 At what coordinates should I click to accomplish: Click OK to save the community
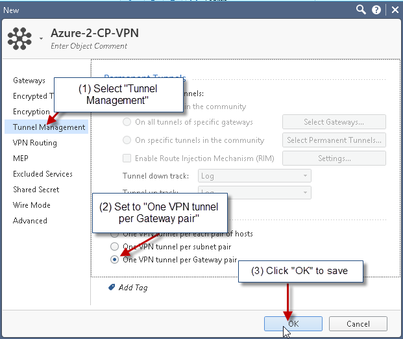[293, 323]
